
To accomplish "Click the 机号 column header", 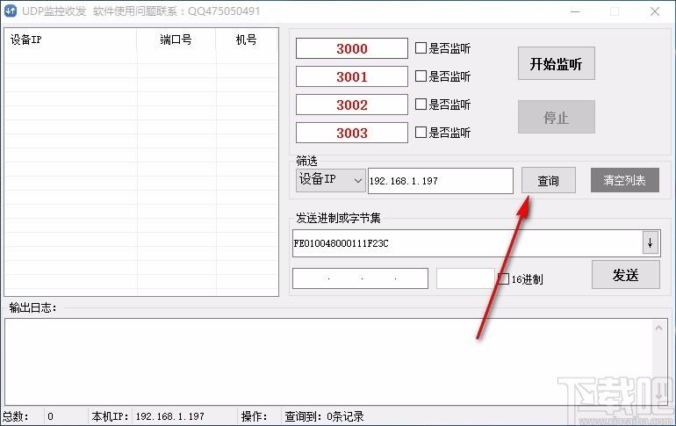I will (247, 40).
